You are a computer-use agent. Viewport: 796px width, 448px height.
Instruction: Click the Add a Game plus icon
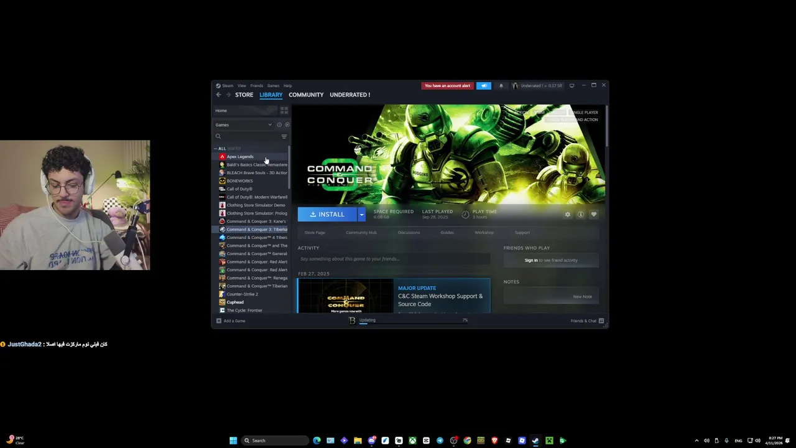click(218, 321)
